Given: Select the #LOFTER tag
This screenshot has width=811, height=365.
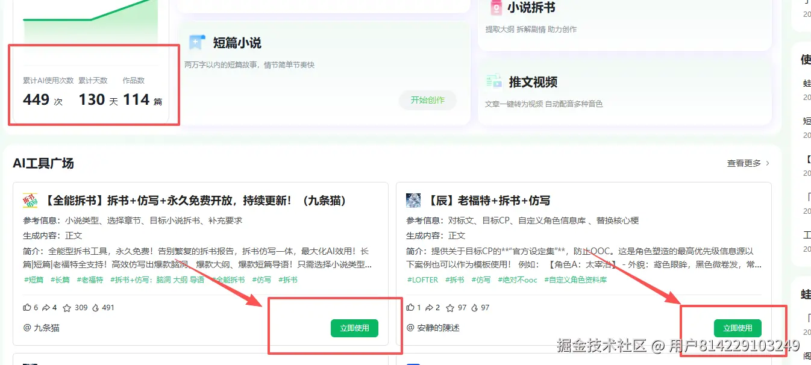Looking at the screenshot, I should click(422, 279).
